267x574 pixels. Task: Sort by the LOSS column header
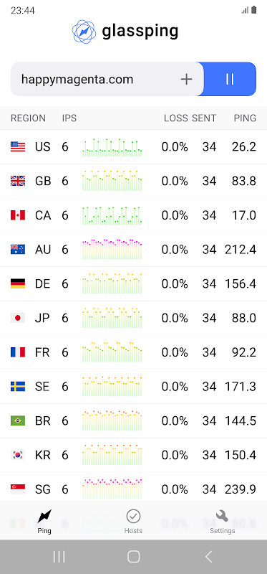click(175, 118)
